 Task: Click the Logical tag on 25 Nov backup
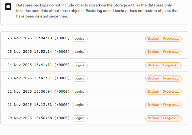(80, 52)
